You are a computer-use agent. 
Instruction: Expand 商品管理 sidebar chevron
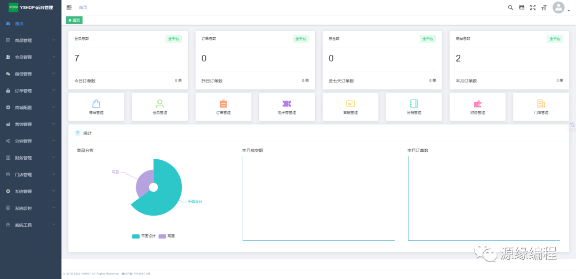coord(54,40)
